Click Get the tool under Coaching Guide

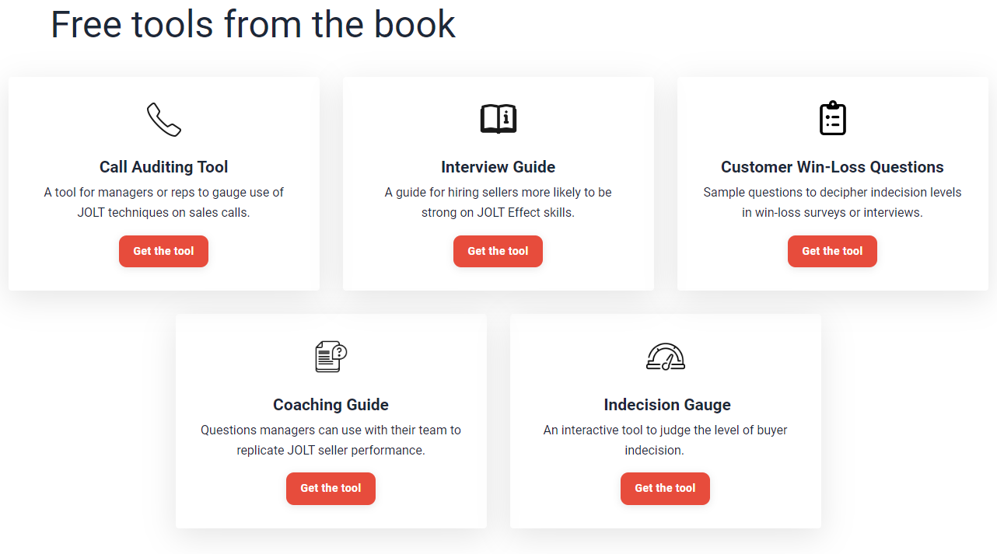click(331, 489)
